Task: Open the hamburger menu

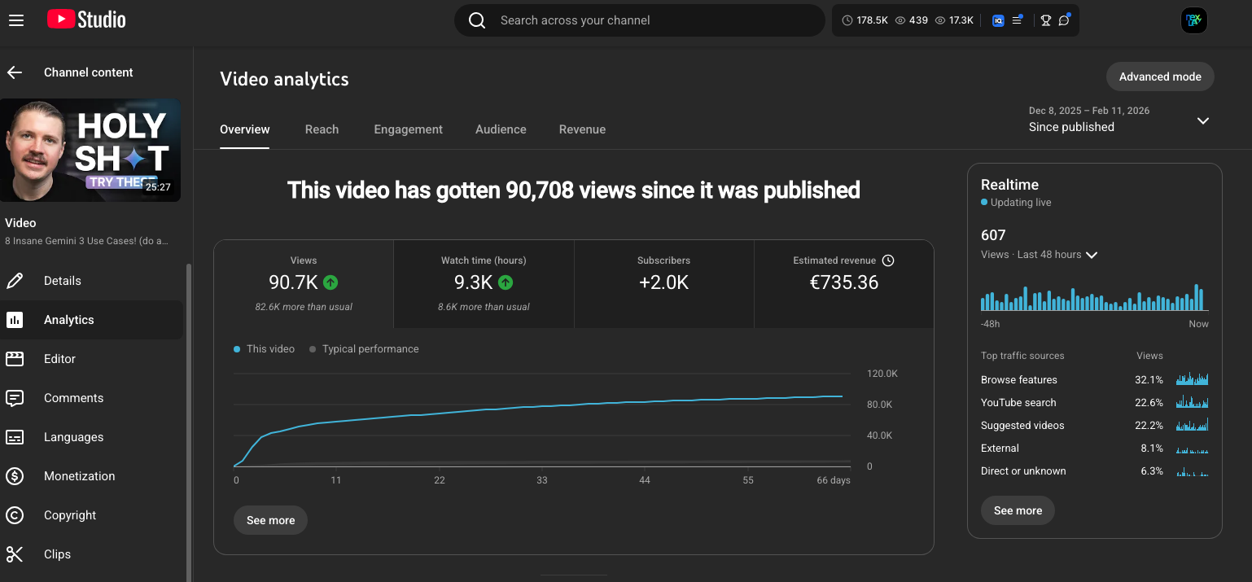Action: (x=16, y=20)
